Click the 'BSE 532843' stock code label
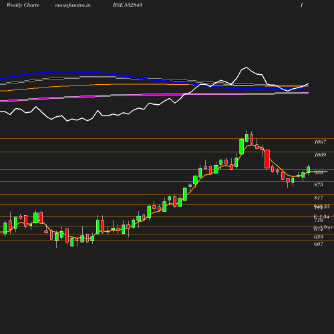 [128, 5]
